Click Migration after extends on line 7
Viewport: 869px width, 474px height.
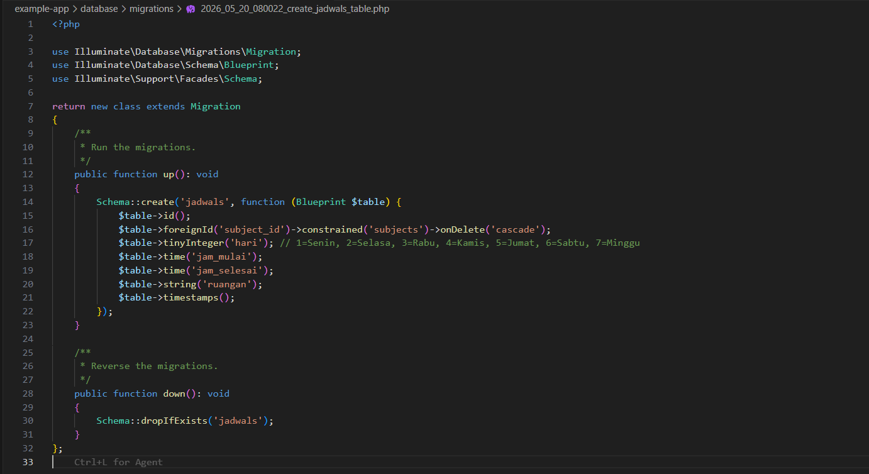coord(216,106)
